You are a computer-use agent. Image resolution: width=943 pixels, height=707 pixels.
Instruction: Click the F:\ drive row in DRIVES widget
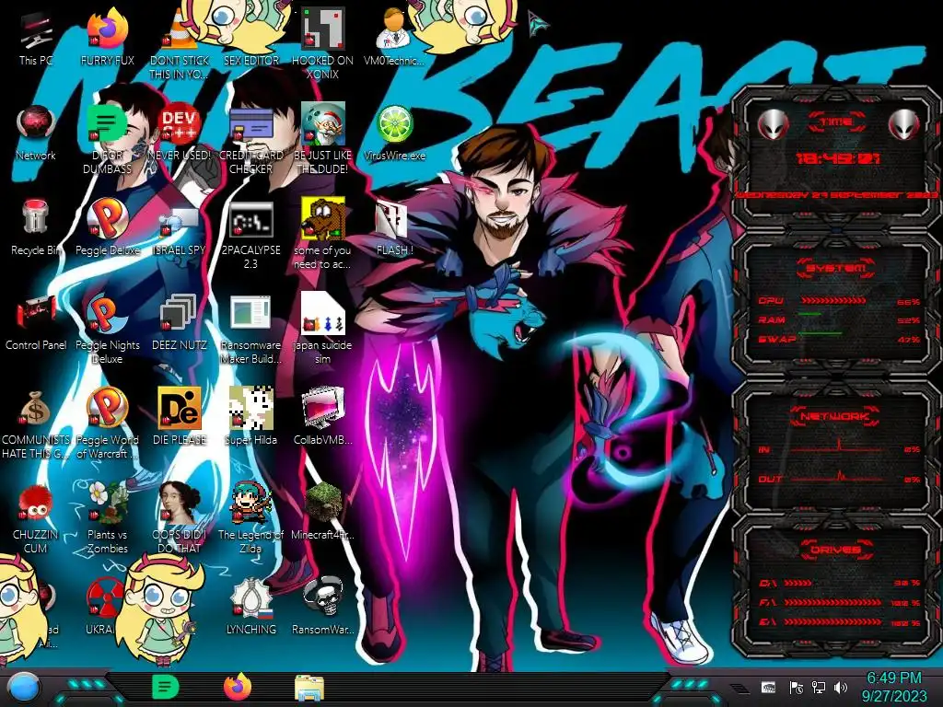[x=840, y=602]
